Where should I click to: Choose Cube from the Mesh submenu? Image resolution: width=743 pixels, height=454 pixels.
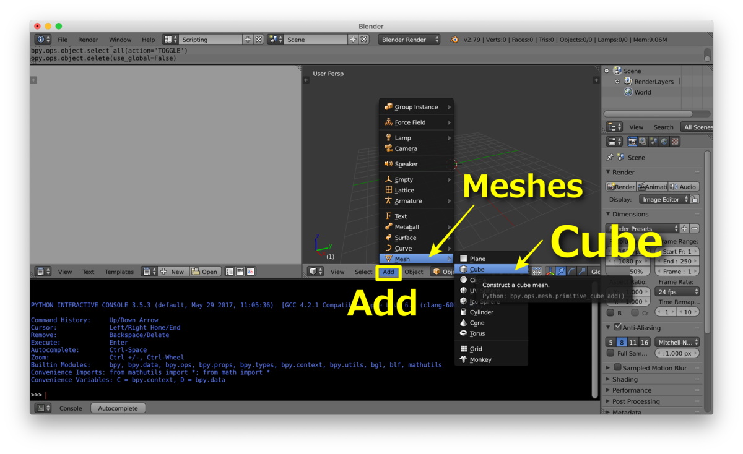pyautogui.click(x=492, y=269)
